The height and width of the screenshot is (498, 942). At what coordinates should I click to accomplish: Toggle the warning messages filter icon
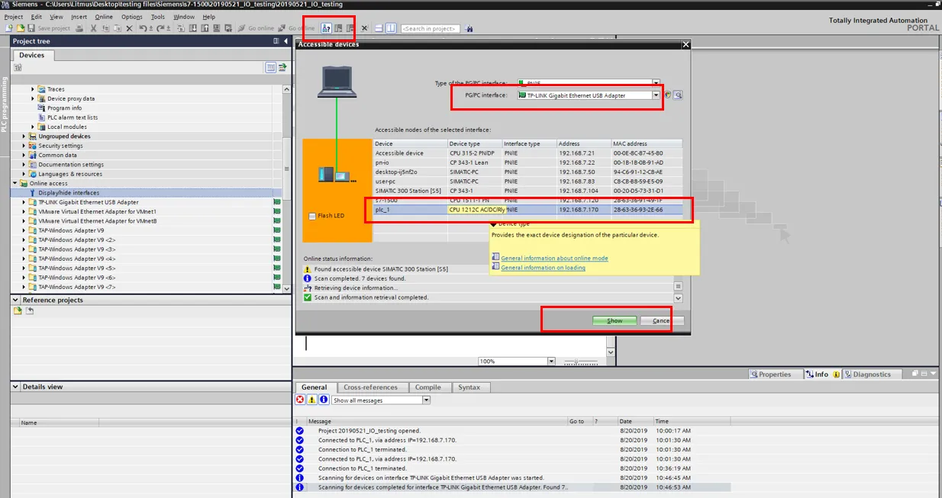tap(311, 400)
